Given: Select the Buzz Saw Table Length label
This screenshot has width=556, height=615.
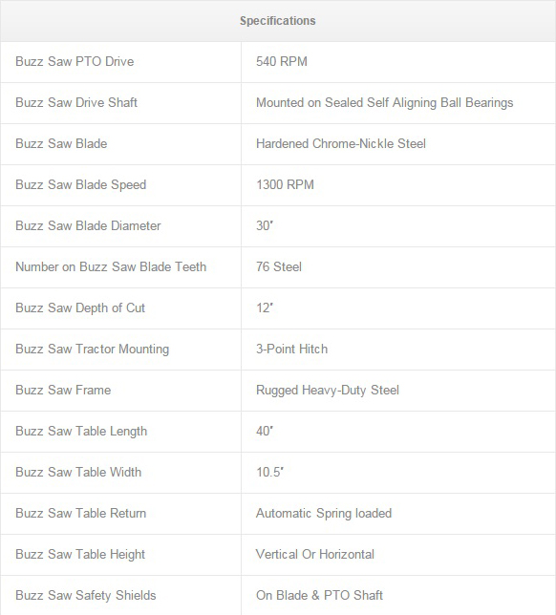Looking at the screenshot, I should [x=81, y=431].
